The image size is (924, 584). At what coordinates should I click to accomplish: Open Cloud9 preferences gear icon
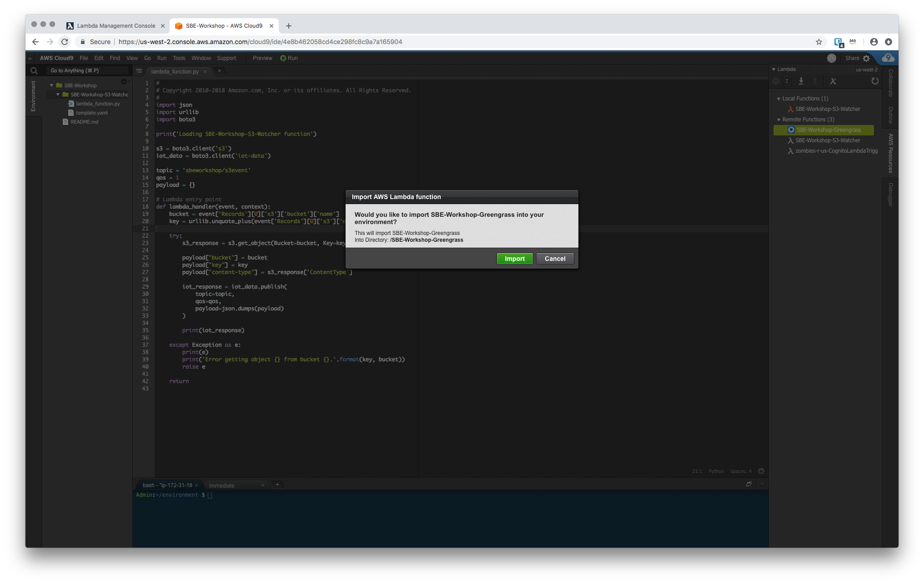(866, 58)
